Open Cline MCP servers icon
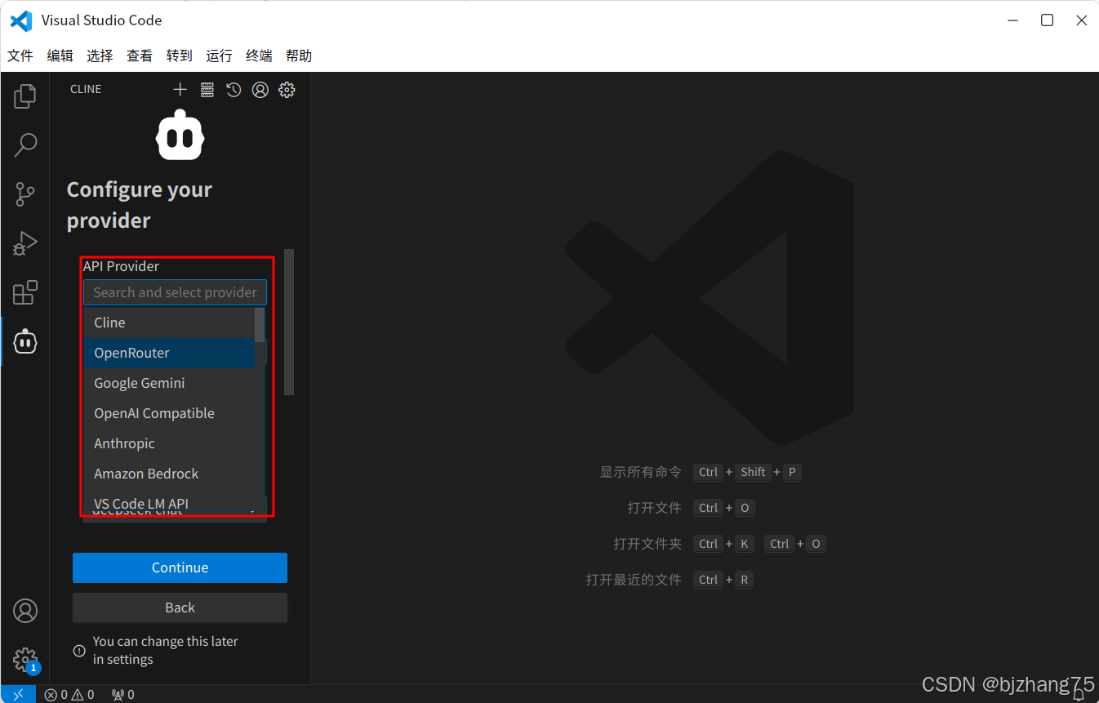1099x703 pixels. tap(207, 90)
